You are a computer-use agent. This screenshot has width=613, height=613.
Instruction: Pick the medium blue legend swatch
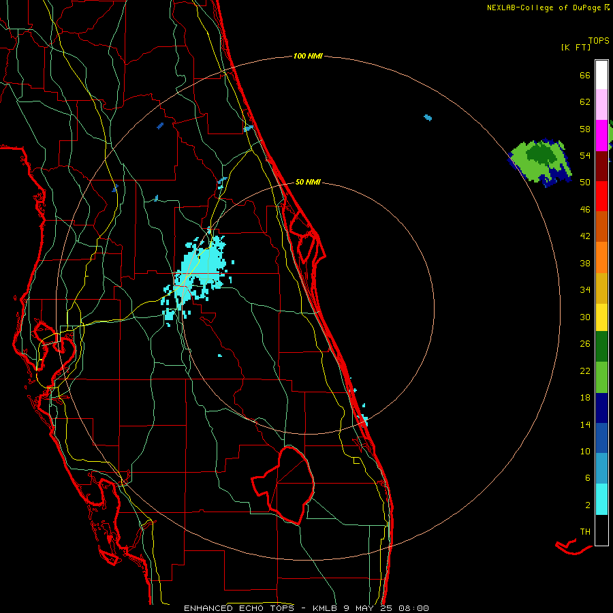tap(601, 438)
